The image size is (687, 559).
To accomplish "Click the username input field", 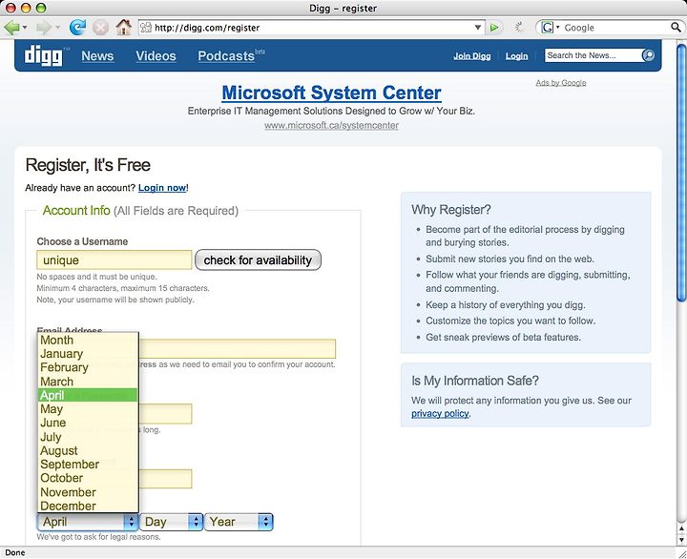I will click(114, 259).
